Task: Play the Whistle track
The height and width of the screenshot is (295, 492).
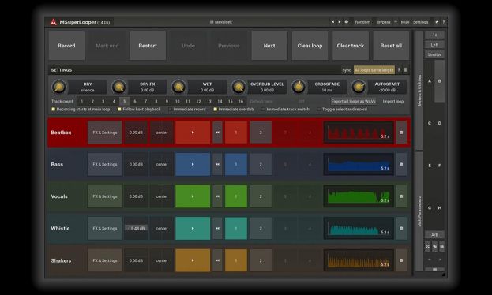Action: 193,228
